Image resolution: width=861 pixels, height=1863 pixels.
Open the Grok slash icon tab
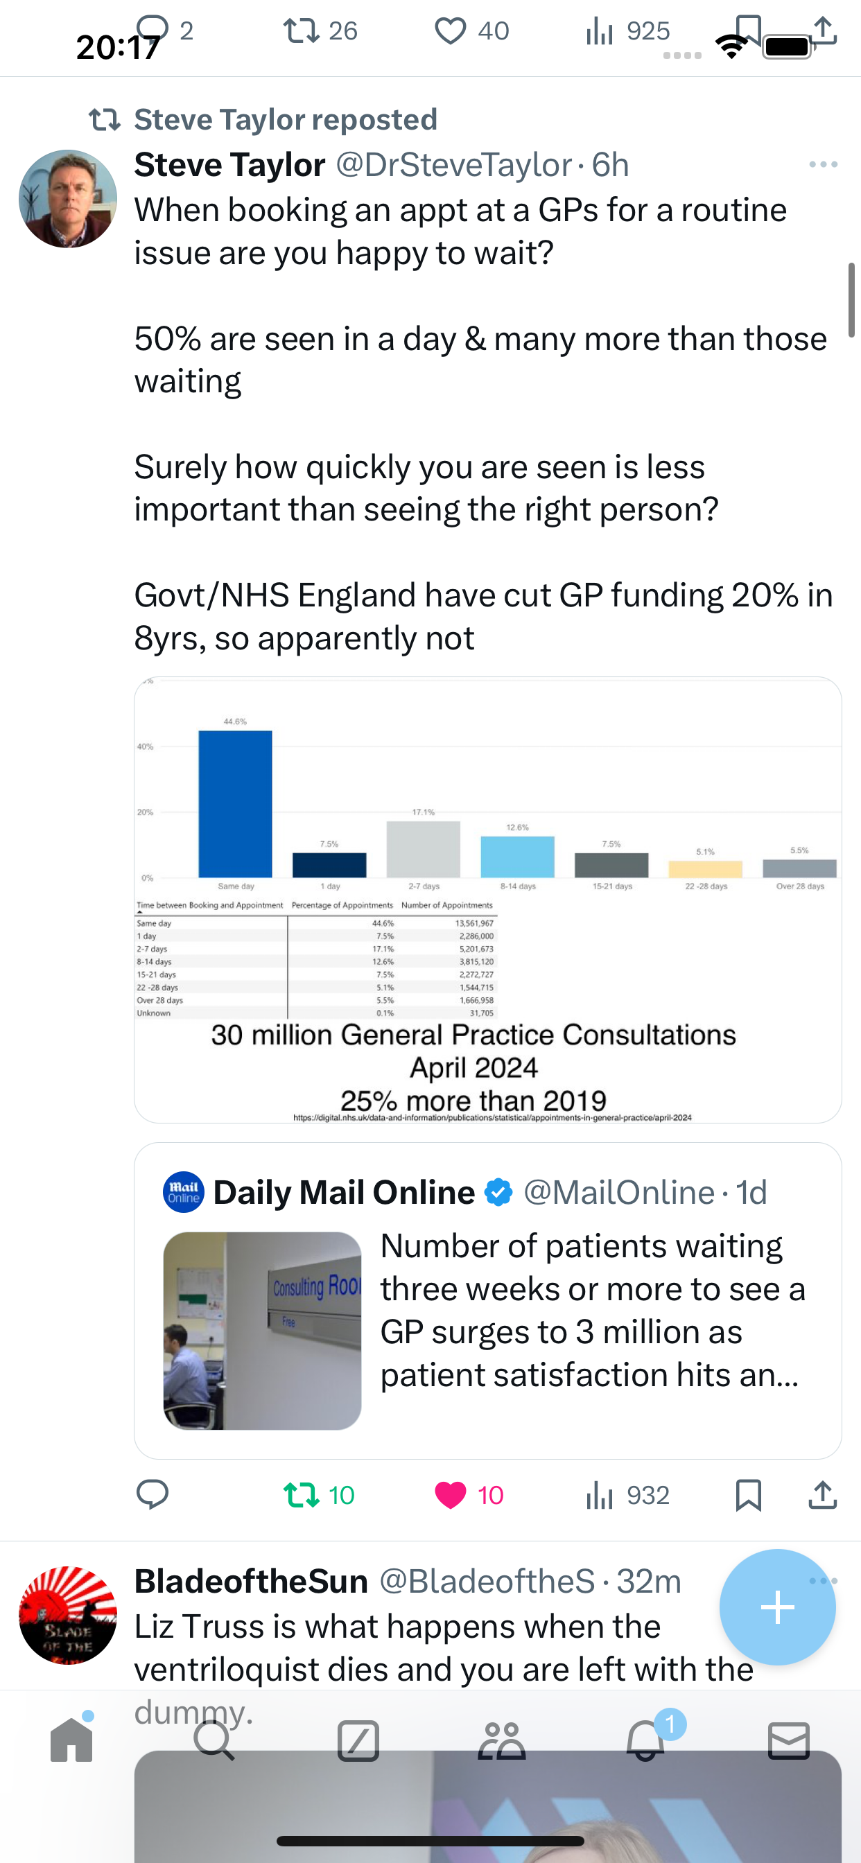[x=358, y=1740]
